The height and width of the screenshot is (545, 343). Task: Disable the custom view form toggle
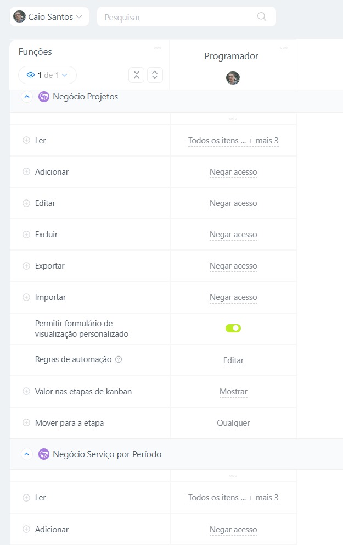point(233,329)
